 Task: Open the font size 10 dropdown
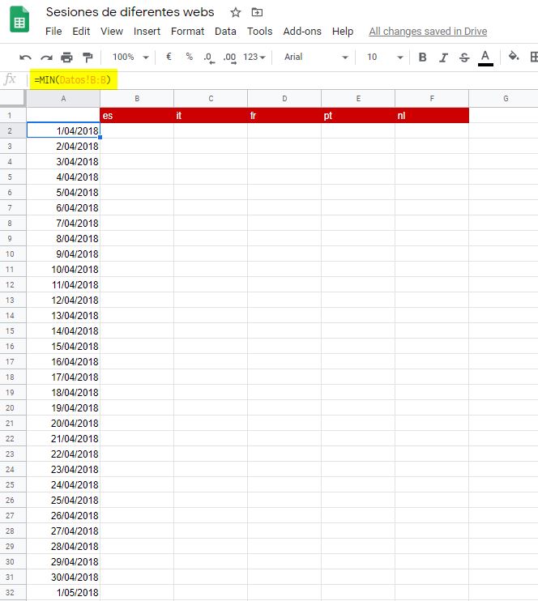(x=385, y=58)
